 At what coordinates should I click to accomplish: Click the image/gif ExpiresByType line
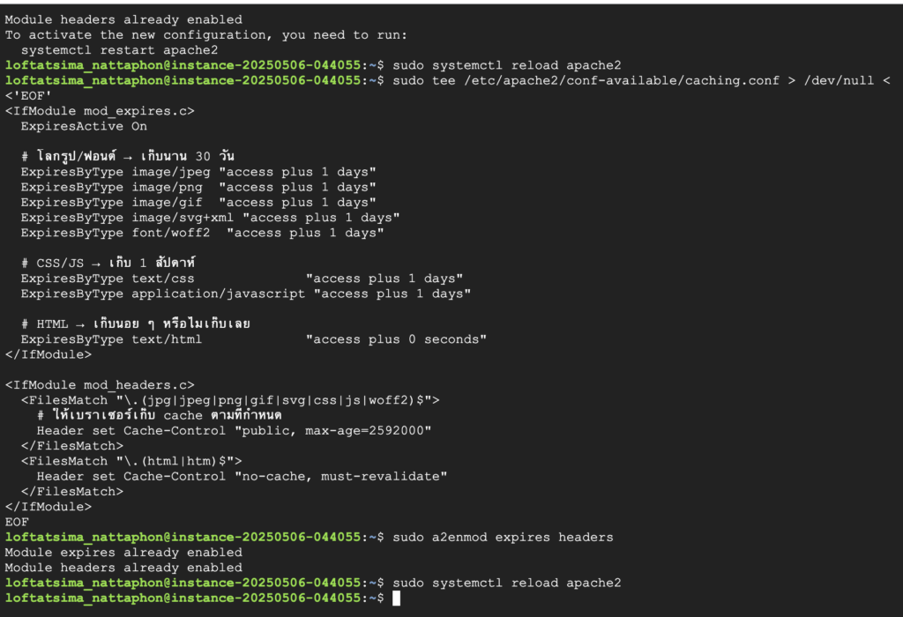(x=198, y=203)
